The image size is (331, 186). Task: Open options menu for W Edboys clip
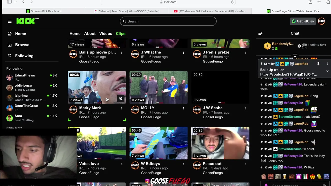pos(183,164)
